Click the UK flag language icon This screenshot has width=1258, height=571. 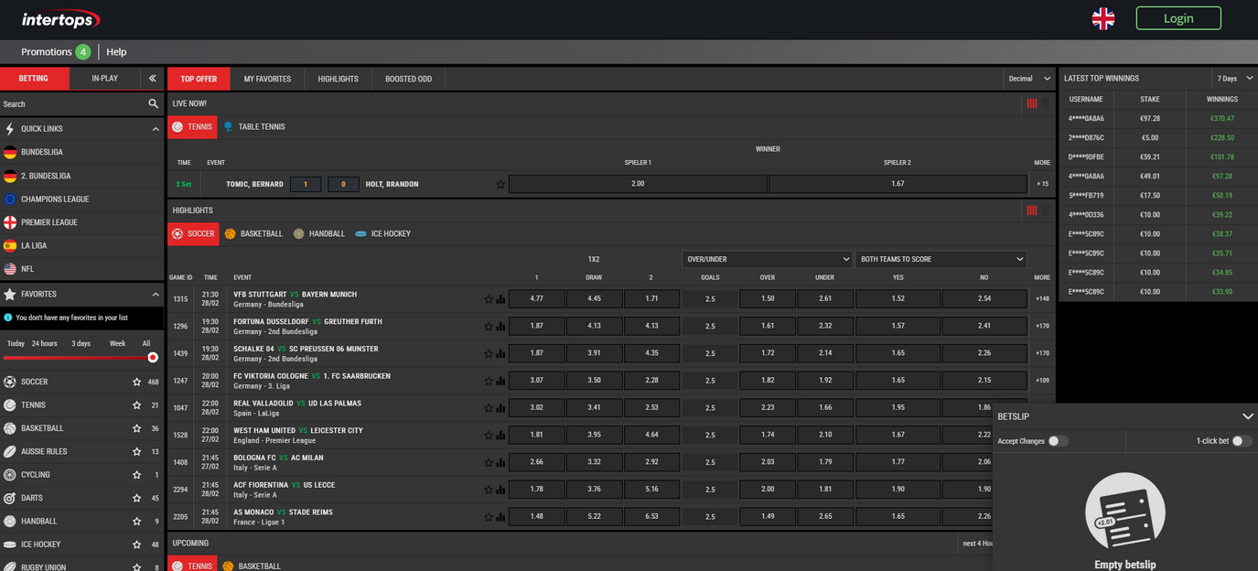[1103, 18]
